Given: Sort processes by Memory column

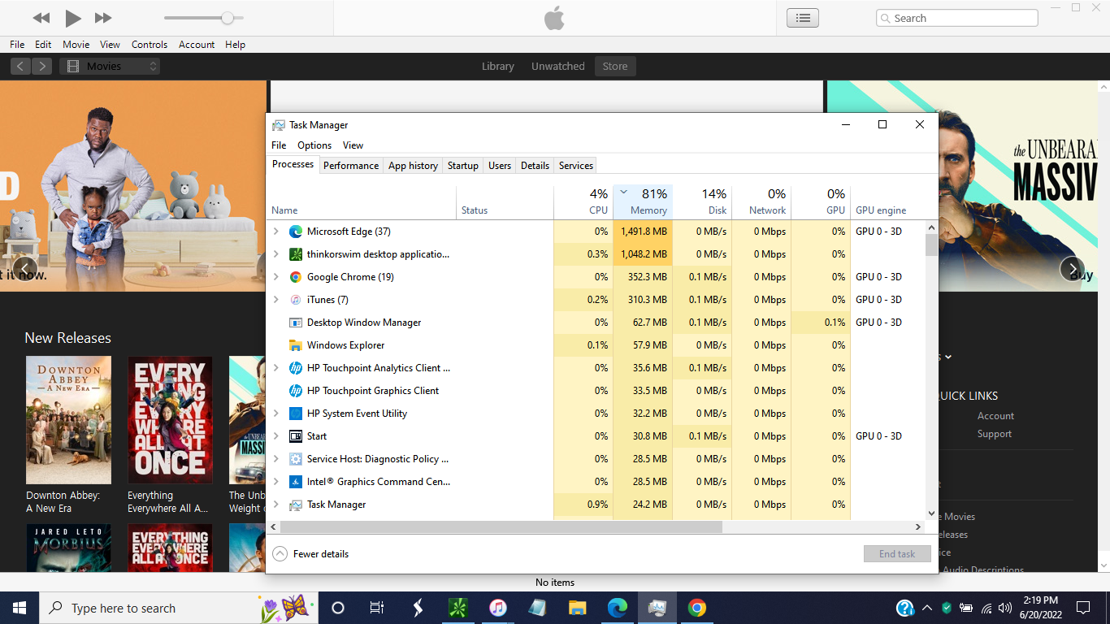Looking at the screenshot, I should 643,202.
